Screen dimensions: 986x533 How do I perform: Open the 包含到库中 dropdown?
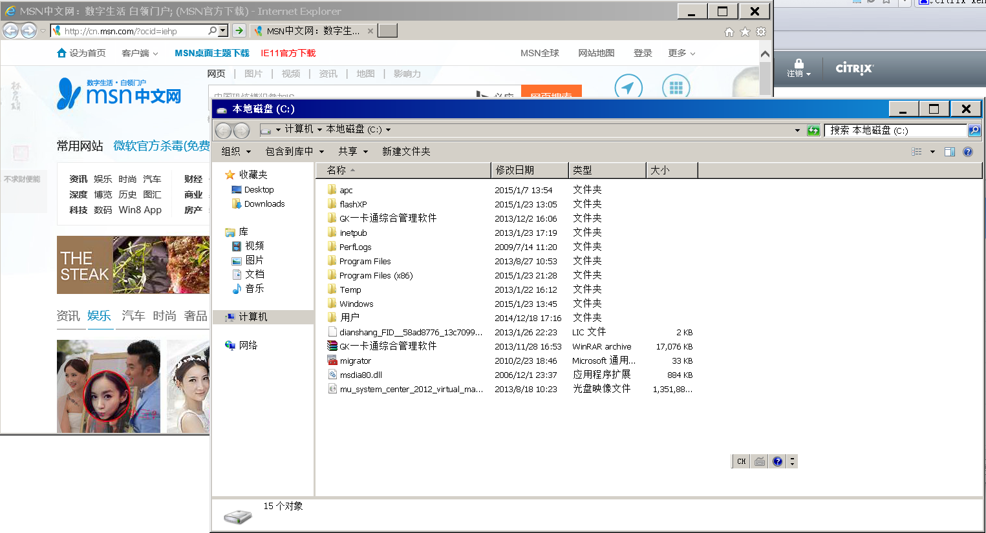(295, 151)
